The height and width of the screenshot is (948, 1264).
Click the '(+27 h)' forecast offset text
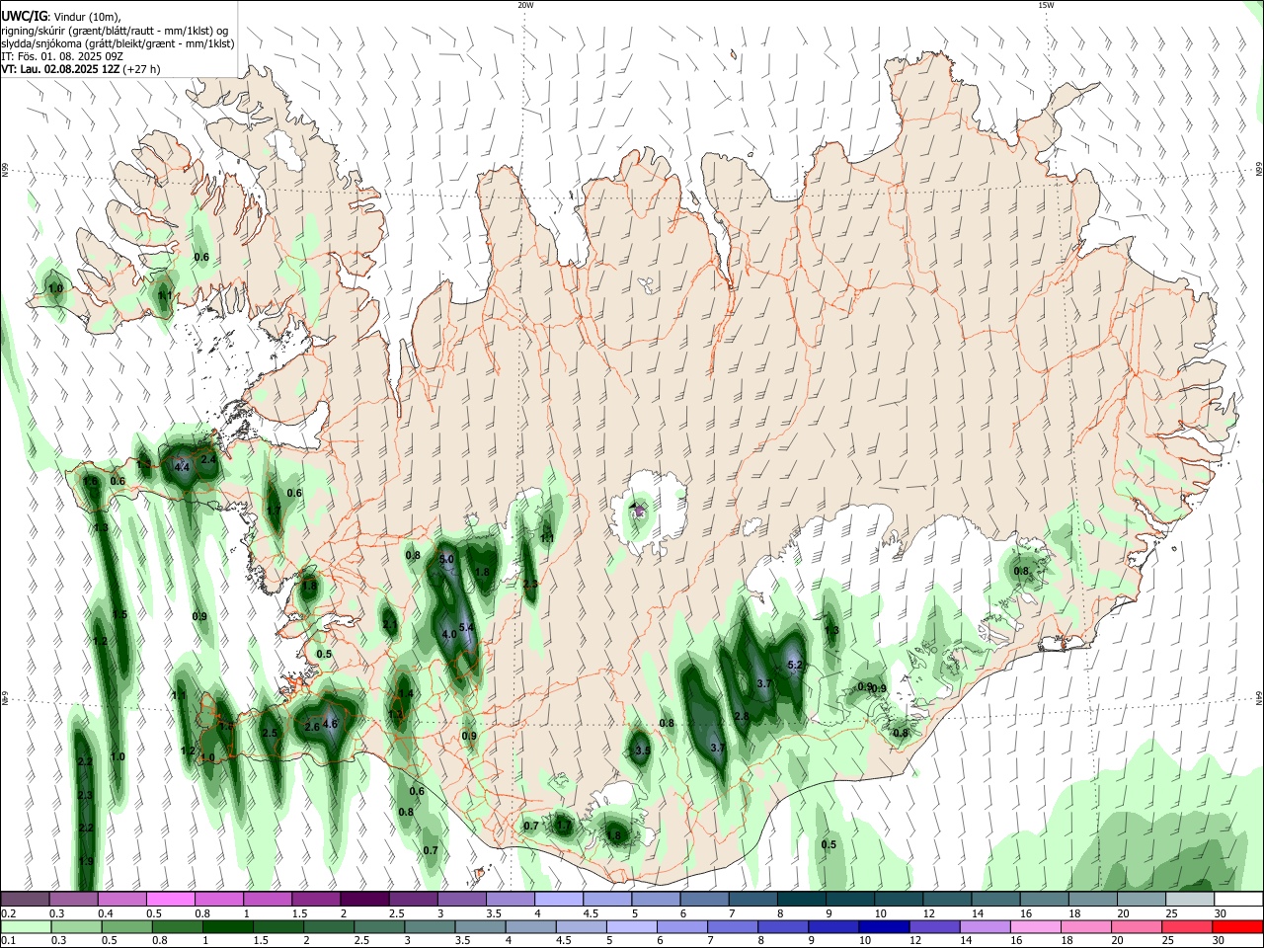point(142,69)
